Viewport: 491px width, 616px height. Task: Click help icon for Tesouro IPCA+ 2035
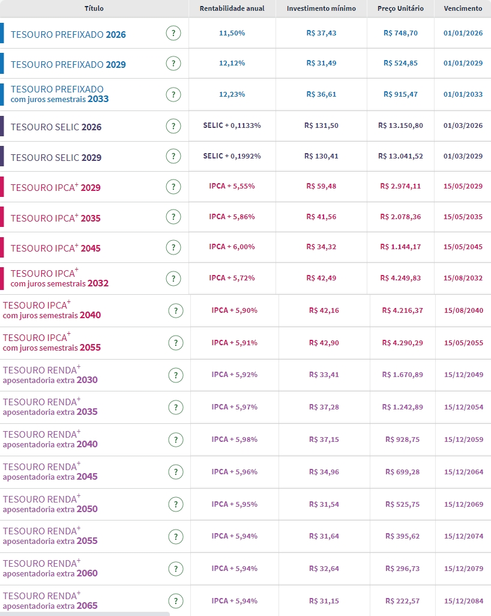point(173,217)
